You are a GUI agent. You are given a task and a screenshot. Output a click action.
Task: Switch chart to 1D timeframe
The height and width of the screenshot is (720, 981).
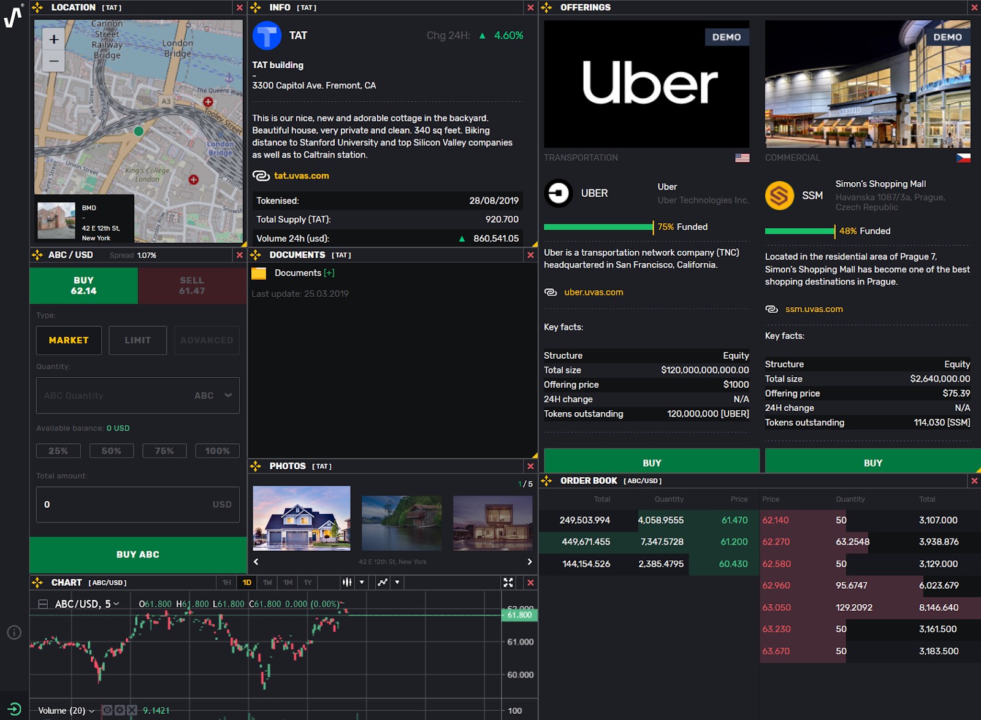247,583
